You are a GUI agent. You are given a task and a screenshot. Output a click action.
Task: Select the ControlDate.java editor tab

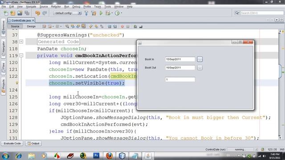tap(21, 20)
